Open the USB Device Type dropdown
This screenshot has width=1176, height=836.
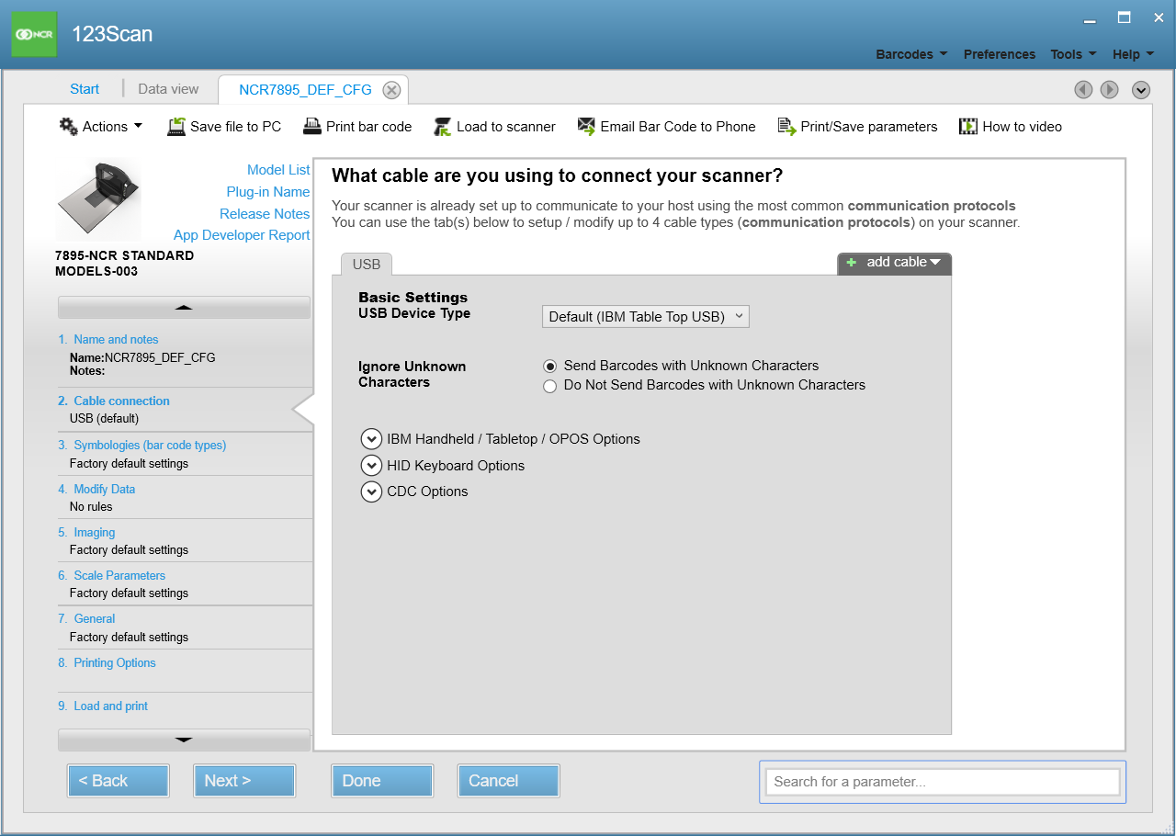[646, 316]
